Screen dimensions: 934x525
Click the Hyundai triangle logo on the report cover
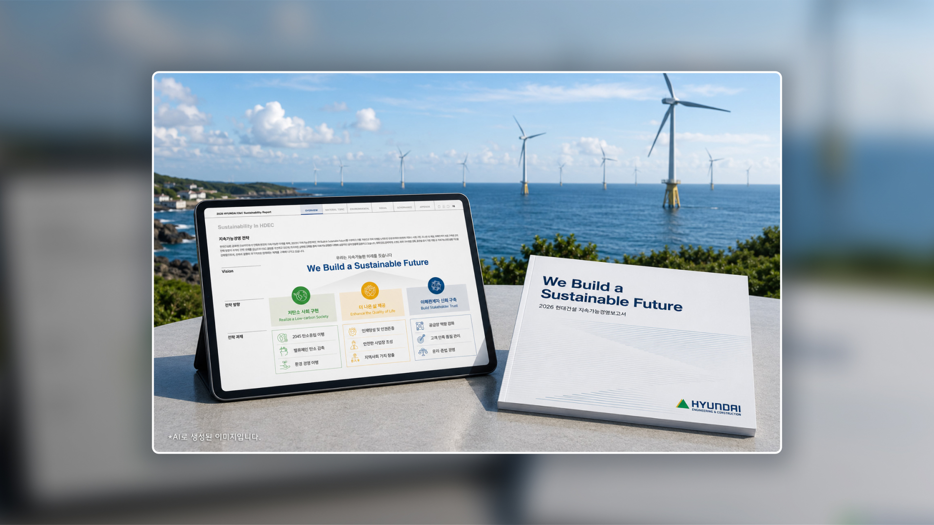(x=683, y=404)
